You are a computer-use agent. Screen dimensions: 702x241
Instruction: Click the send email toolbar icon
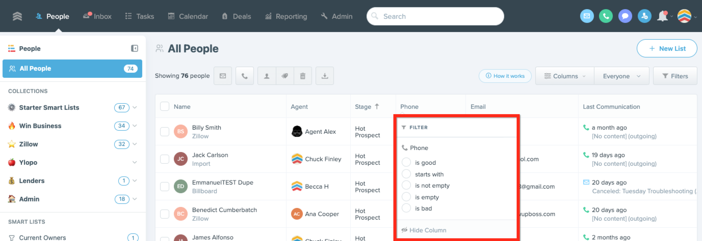coord(223,76)
